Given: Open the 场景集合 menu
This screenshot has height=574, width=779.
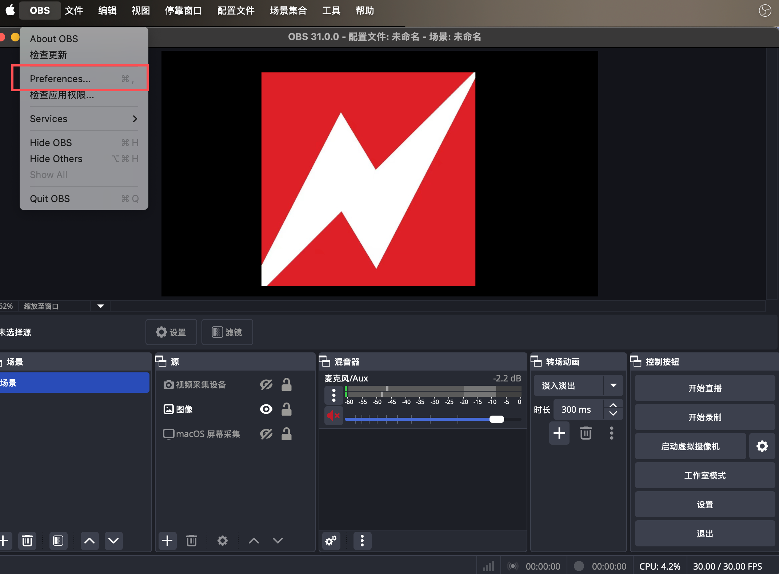Looking at the screenshot, I should pos(288,11).
